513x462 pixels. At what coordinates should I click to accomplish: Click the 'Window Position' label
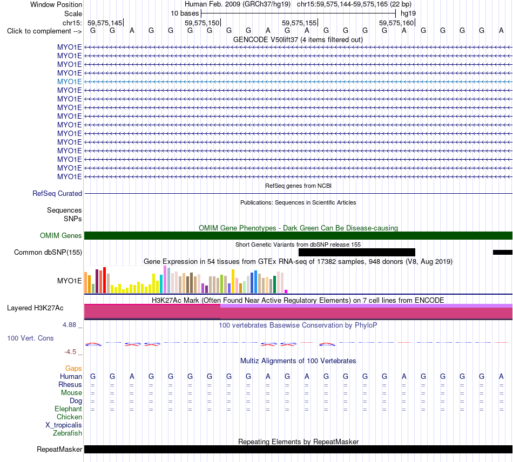pos(56,4)
